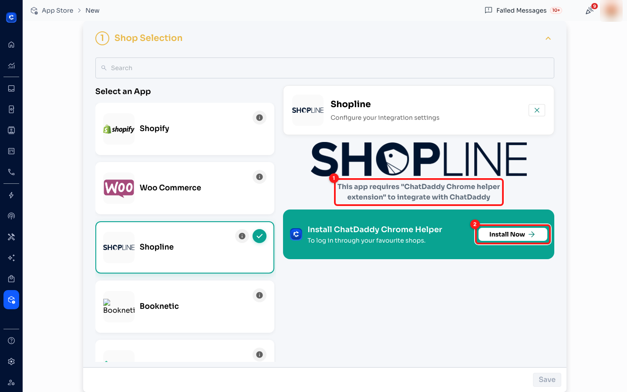
Task: Open the settings gear icon
Action: click(x=11, y=362)
